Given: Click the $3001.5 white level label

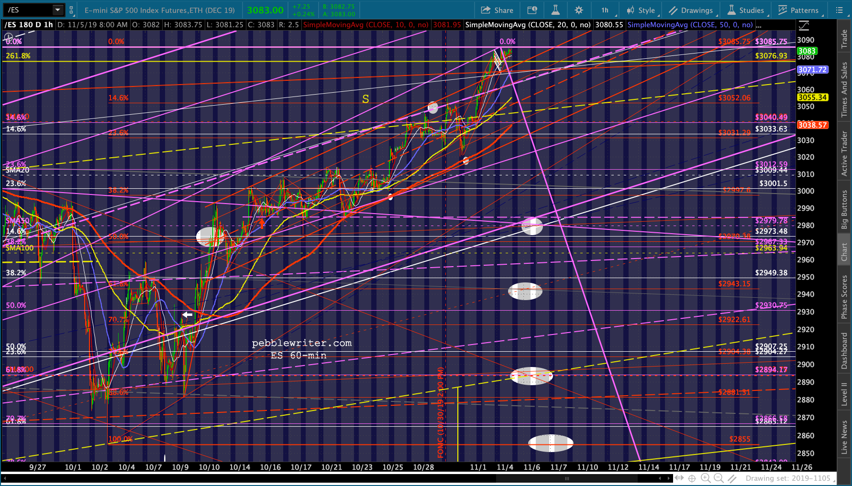Looking at the screenshot, I should pyautogui.click(x=773, y=184).
